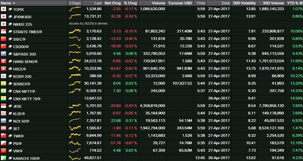Click the circle icon after the HSCE name

pos(24,69)
